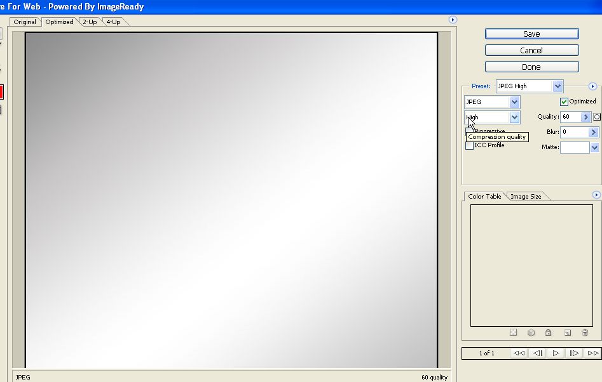Uncheck the Optimized checkbox
This screenshot has width=602, height=382.
pos(564,102)
